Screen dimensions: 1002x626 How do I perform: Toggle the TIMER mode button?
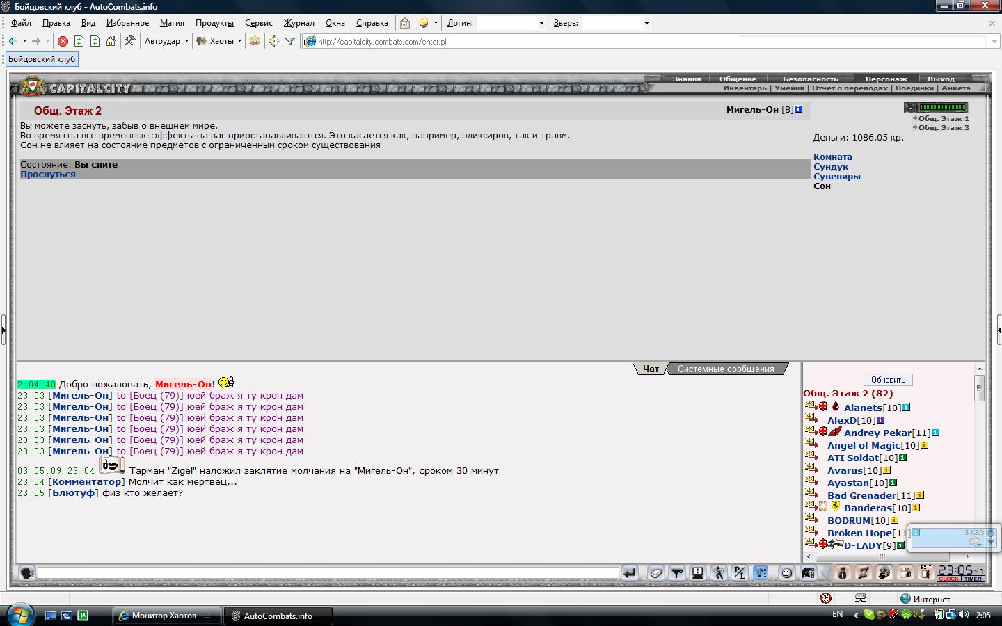[x=973, y=579]
